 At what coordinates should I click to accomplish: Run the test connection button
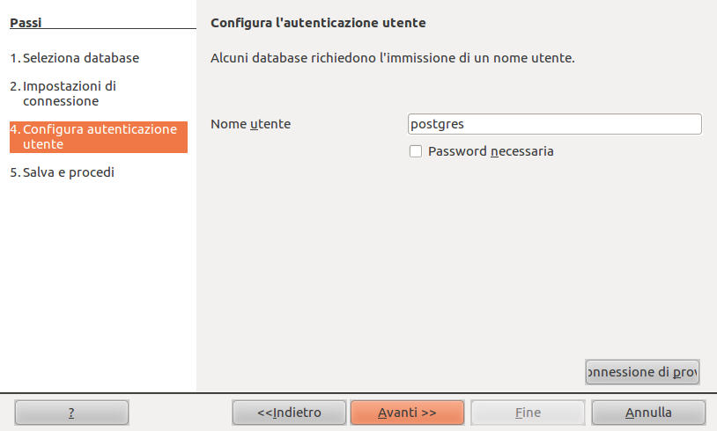642,372
